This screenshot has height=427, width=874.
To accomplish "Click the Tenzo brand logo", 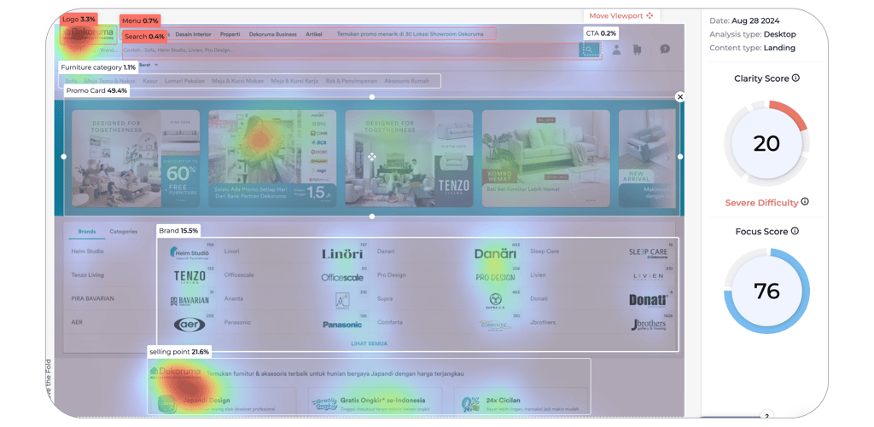I will 189,277.
